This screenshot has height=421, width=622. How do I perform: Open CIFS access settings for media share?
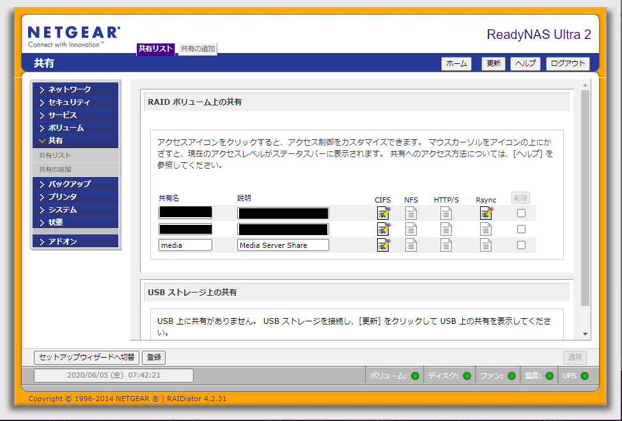click(384, 245)
